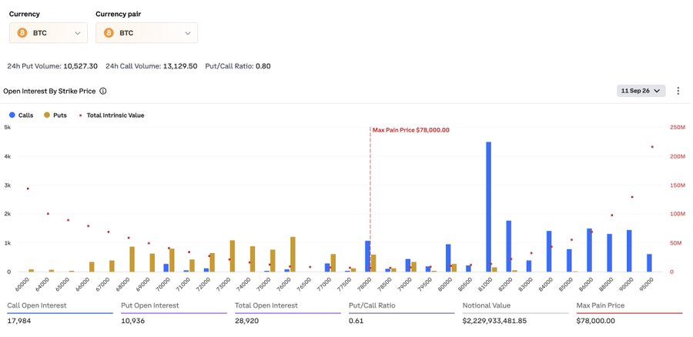The height and width of the screenshot is (337, 693).
Task: Click the 24h Put Volume 10,527.30 figure
Action: [x=80, y=66]
